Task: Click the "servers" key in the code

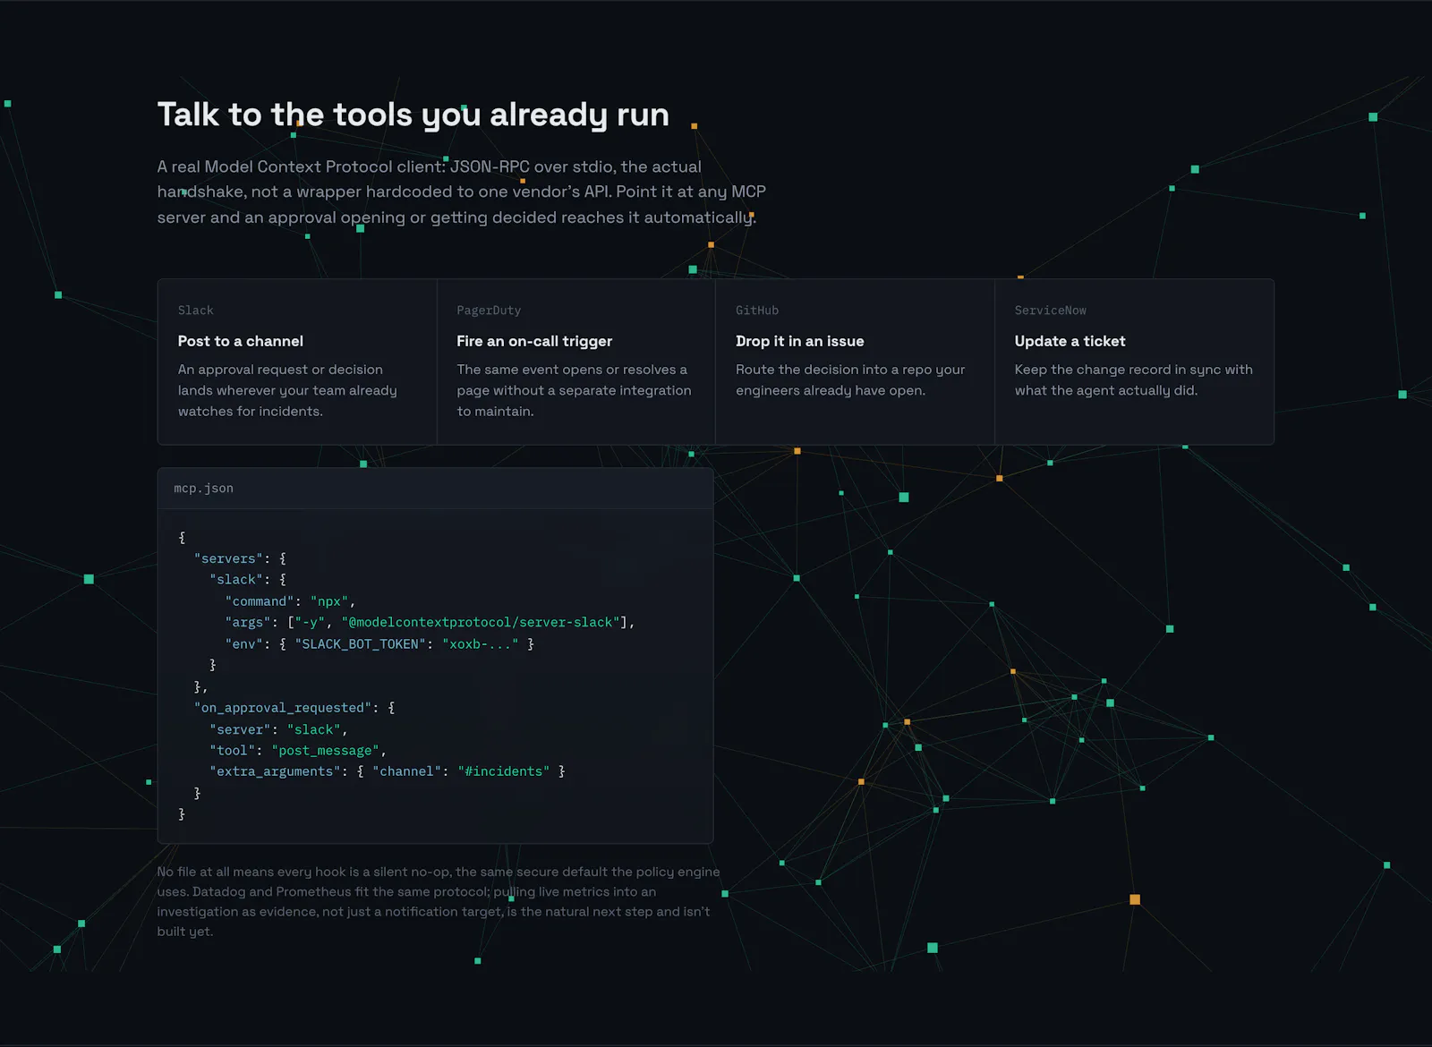Action: [x=228, y=558]
